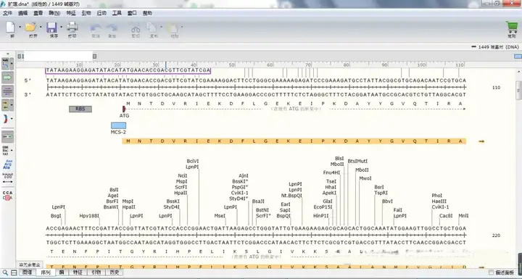This screenshot has height=279, width=522.
Task: Click the Arg Ala amino acid format icon
Action: point(7,164)
